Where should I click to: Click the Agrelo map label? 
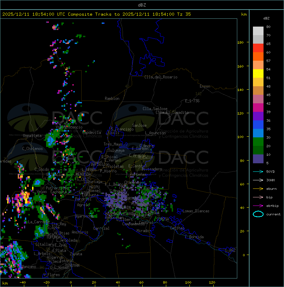pos(83,205)
